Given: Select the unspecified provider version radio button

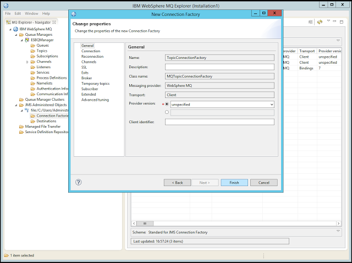Looking at the screenshot, I should 167,104.
